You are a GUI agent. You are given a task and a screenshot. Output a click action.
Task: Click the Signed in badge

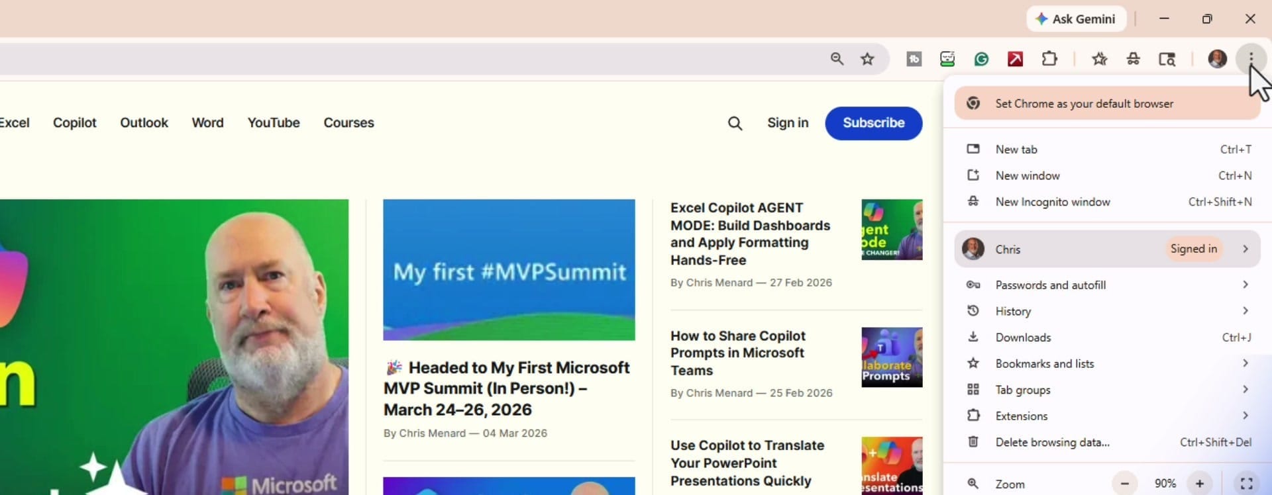[x=1193, y=249]
